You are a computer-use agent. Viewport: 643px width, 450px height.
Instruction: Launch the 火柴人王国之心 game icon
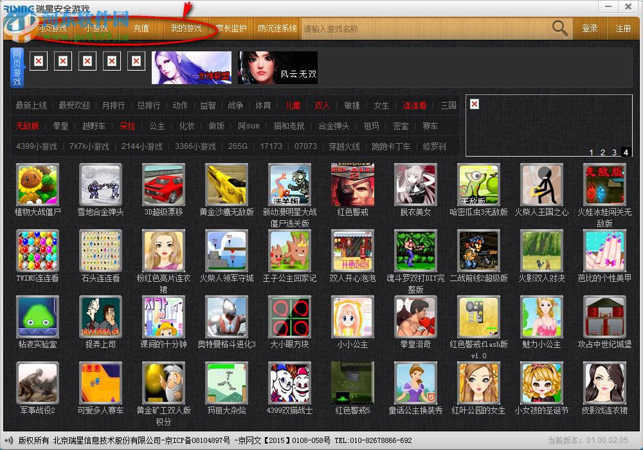click(x=541, y=184)
